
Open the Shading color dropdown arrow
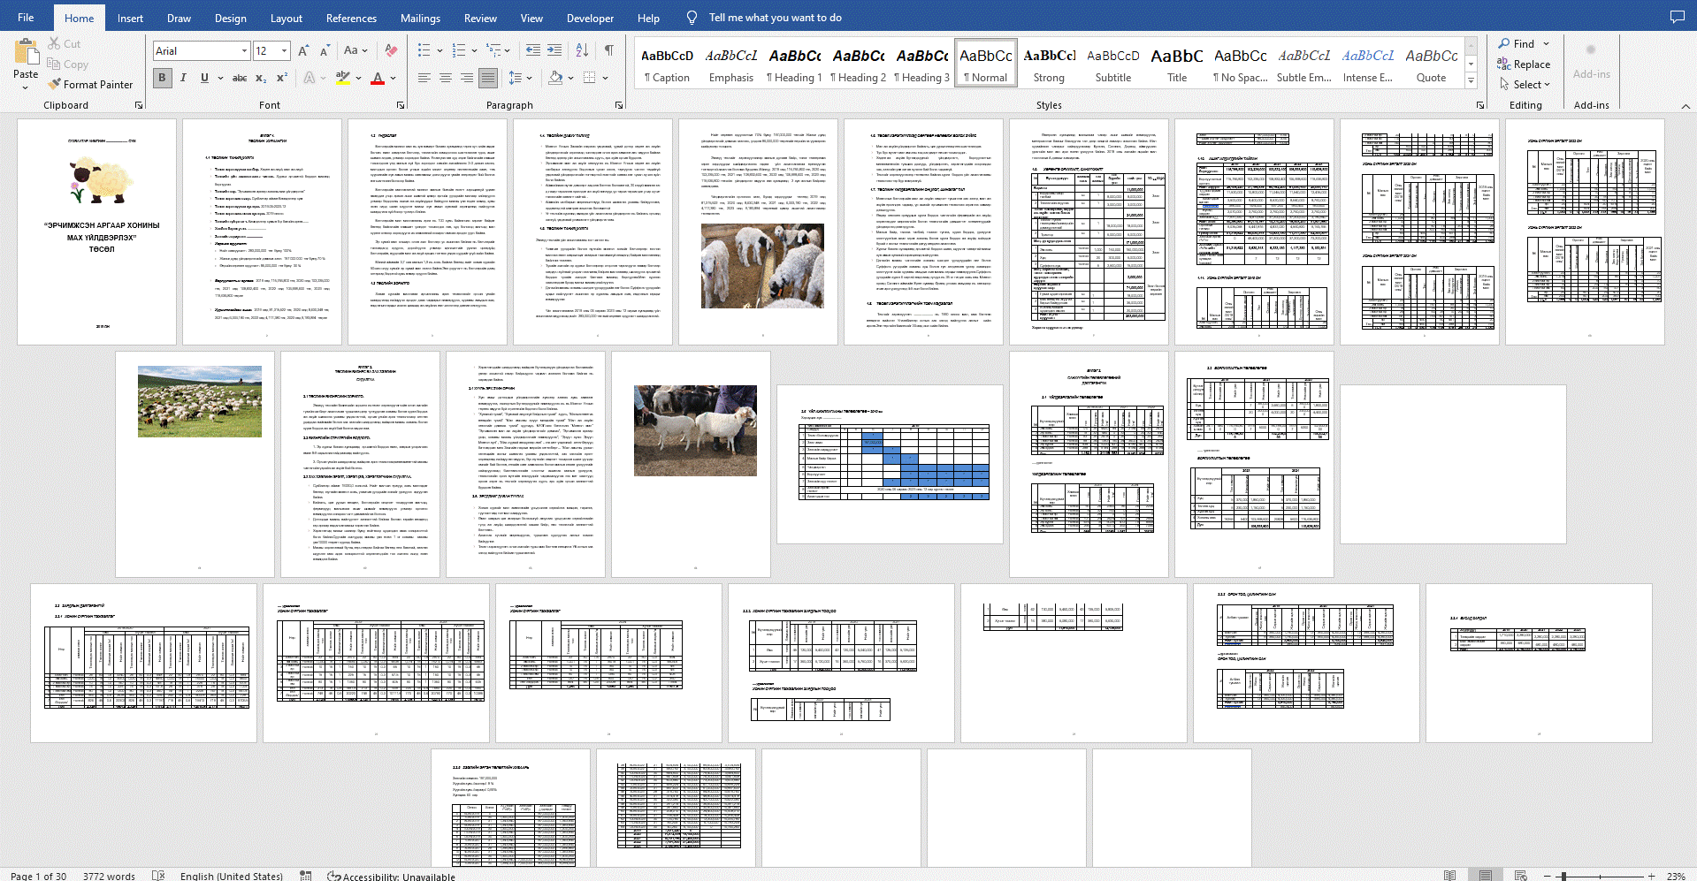[x=570, y=78]
